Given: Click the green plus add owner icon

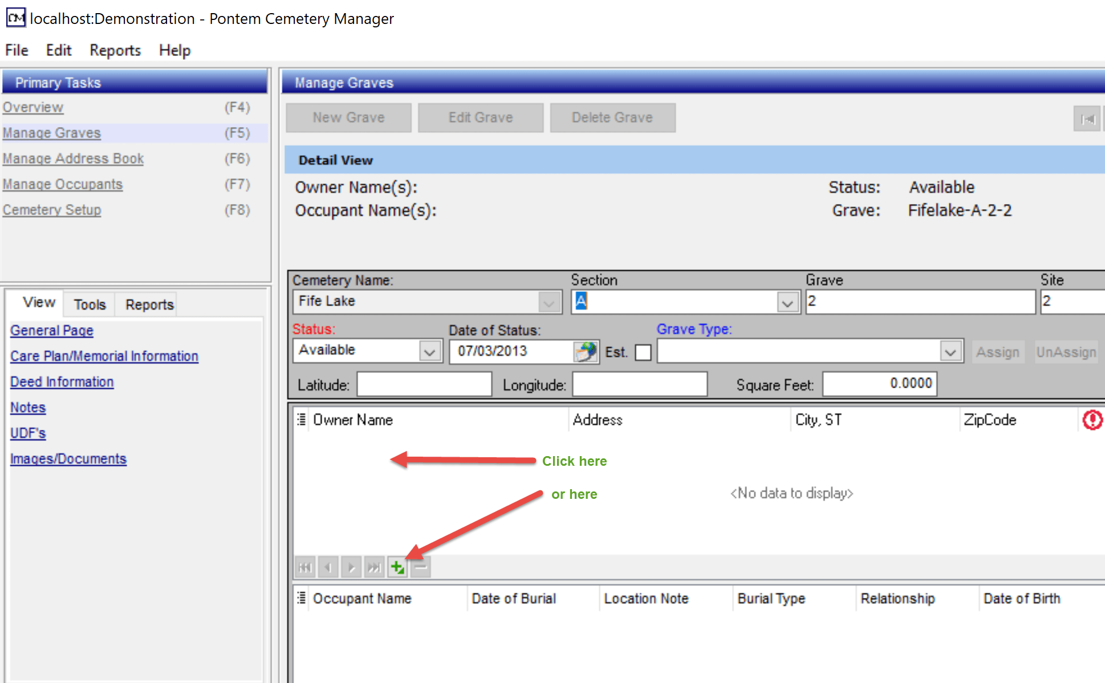Looking at the screenshot, I should point(397,567).
